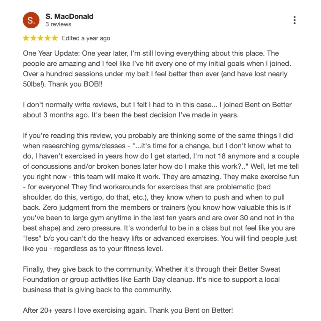The height and width of the screenshot is (321, 321).
Task: Click the "3 reviews" count text
Action: 58,24
